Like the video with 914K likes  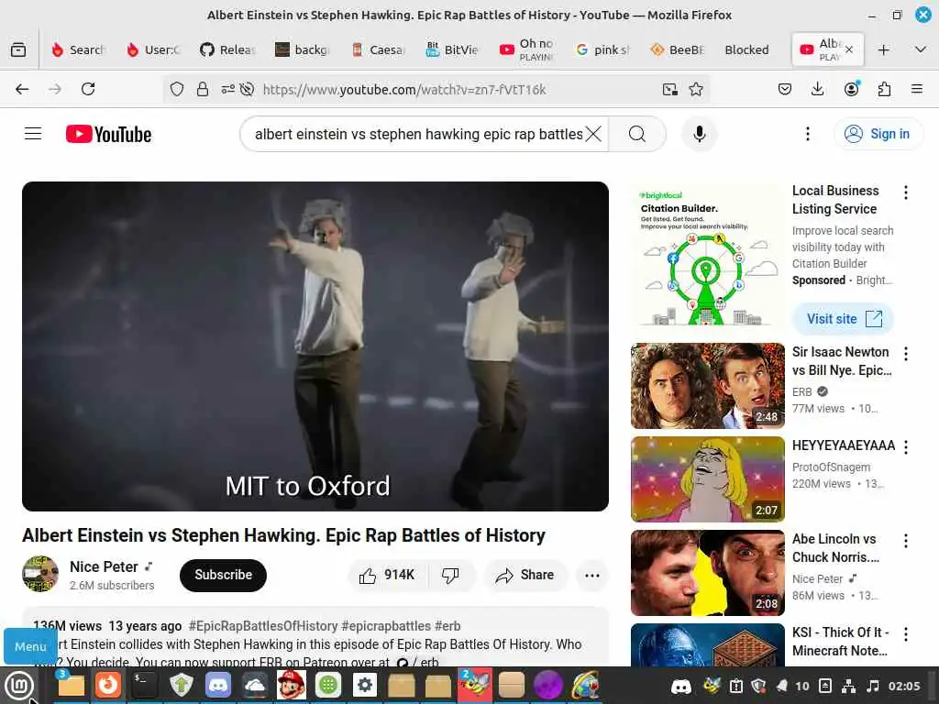[x=388, y=575]
